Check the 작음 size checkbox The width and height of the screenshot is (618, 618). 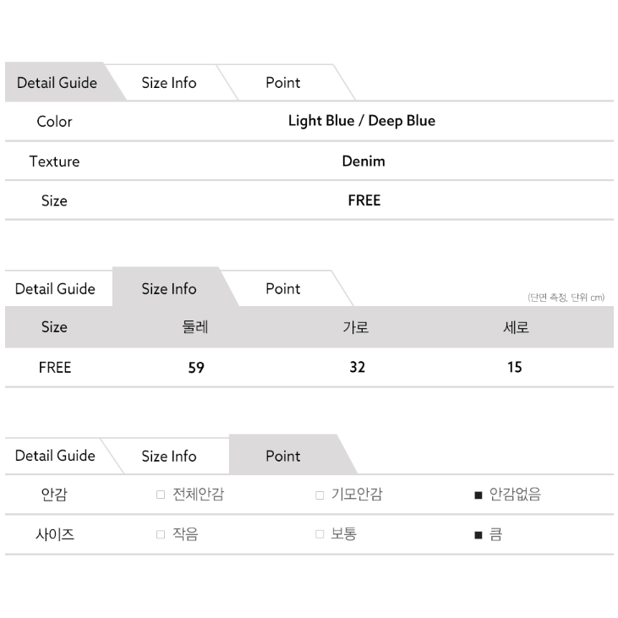point(161,535)
